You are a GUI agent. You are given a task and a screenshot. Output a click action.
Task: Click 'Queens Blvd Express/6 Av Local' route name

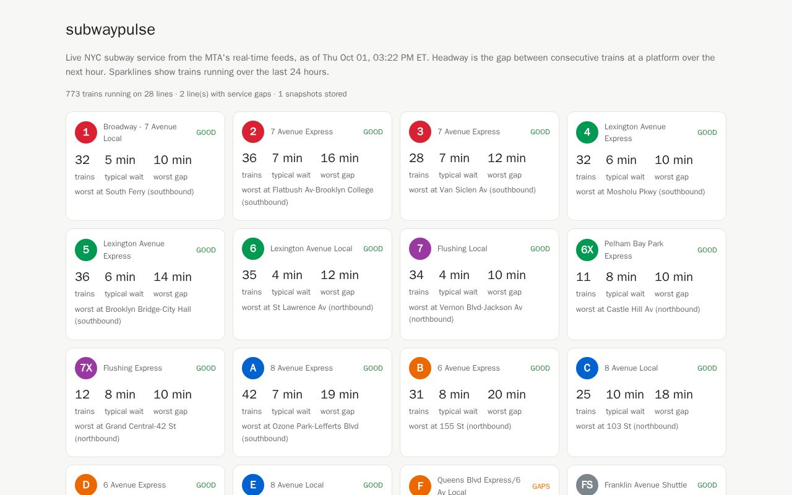[x=479, y=486]
